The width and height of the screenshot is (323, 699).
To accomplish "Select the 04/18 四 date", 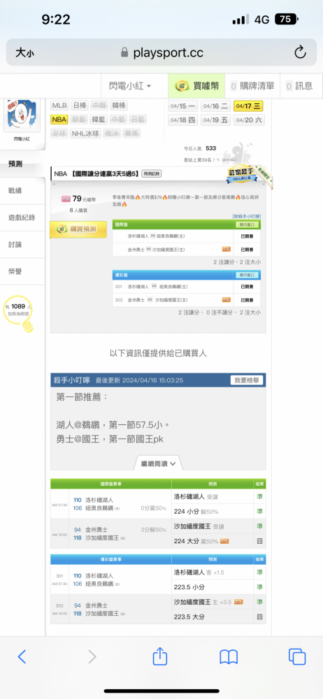I will 182,120.
